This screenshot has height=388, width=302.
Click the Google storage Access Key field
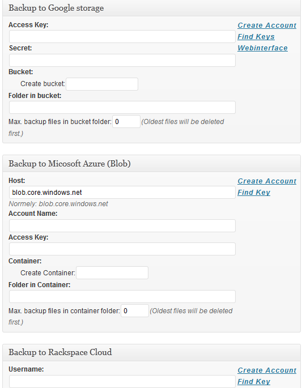(x=122, y=37)
